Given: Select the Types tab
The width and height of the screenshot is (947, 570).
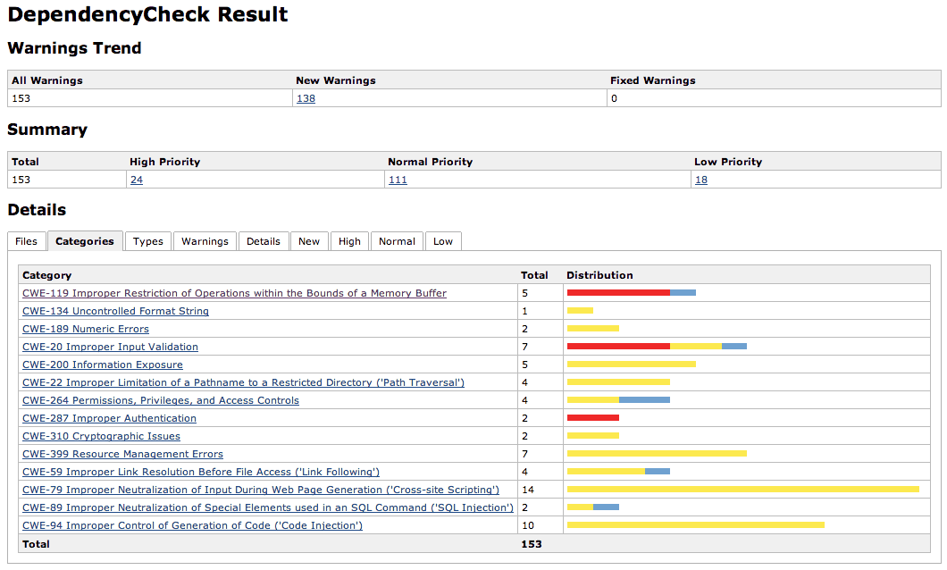Looking at the screenshot, I should [x=148, y=241].
